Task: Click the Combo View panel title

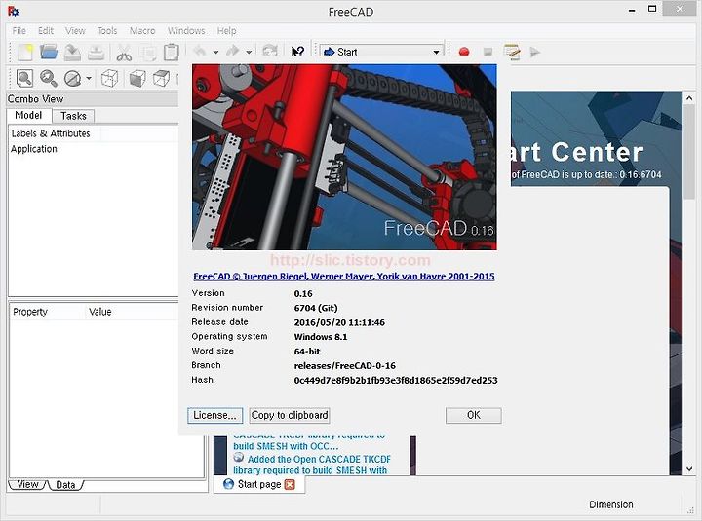Action: (x=35, y=98)
